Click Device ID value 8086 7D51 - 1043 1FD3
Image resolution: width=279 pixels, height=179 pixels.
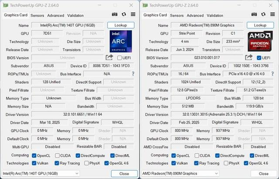[111, 65]
